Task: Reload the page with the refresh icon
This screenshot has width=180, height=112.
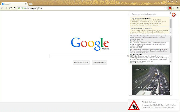Action: (x=10, y=8)
